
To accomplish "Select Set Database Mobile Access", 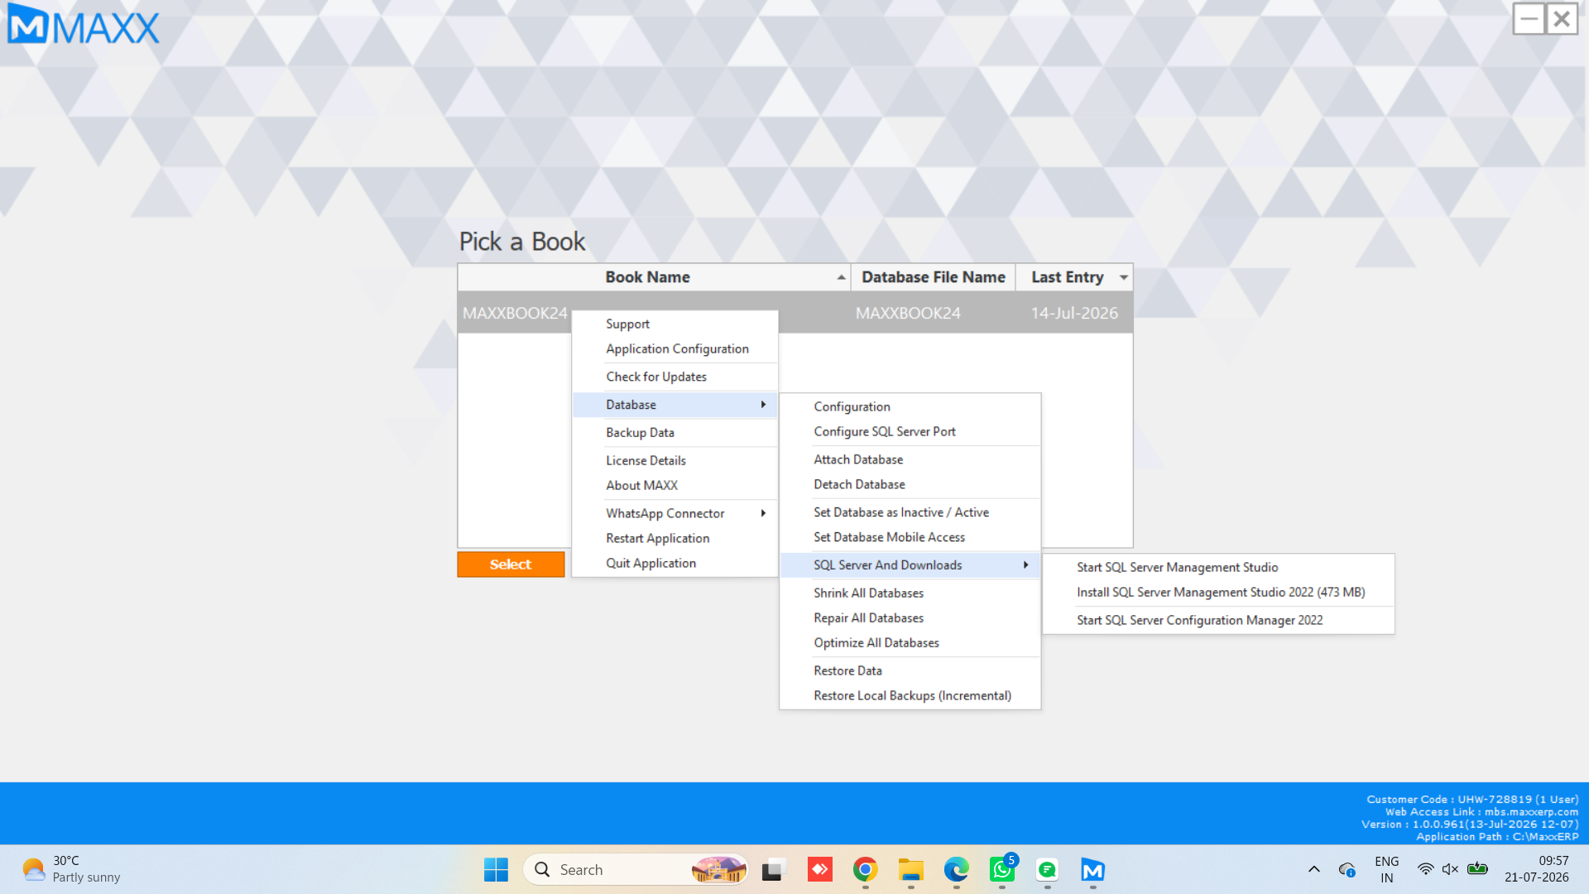I will [x=910, y=537].
